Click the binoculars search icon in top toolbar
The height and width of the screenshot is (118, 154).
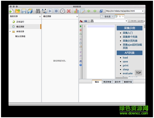[38, 11]
